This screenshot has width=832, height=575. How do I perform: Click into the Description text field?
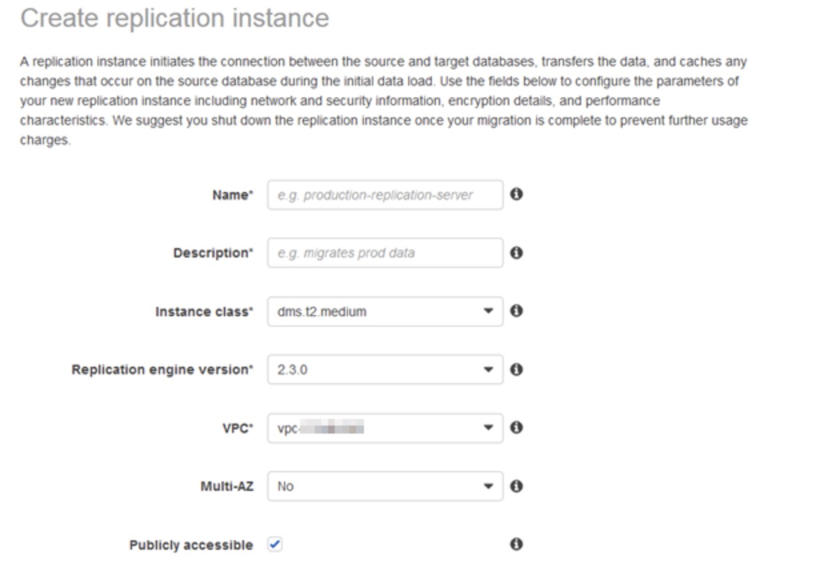pyautogui.click(x=385, y=253)
